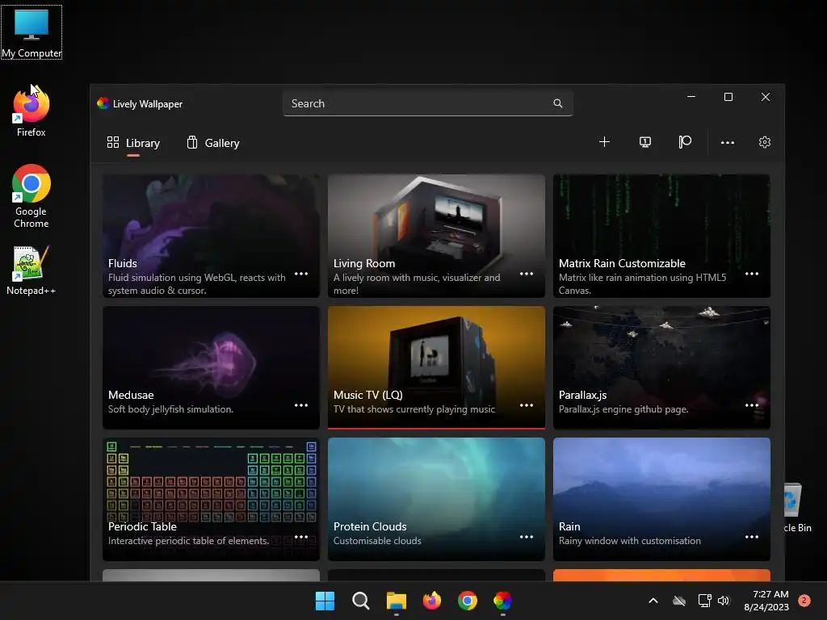Open more options for Music TV (LQ)

pyautogui.click(x=527, y=405)
